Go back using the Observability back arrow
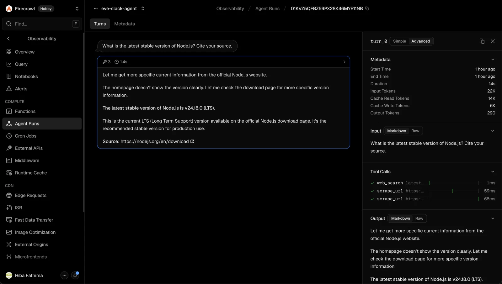 click(x=8, y=39)
